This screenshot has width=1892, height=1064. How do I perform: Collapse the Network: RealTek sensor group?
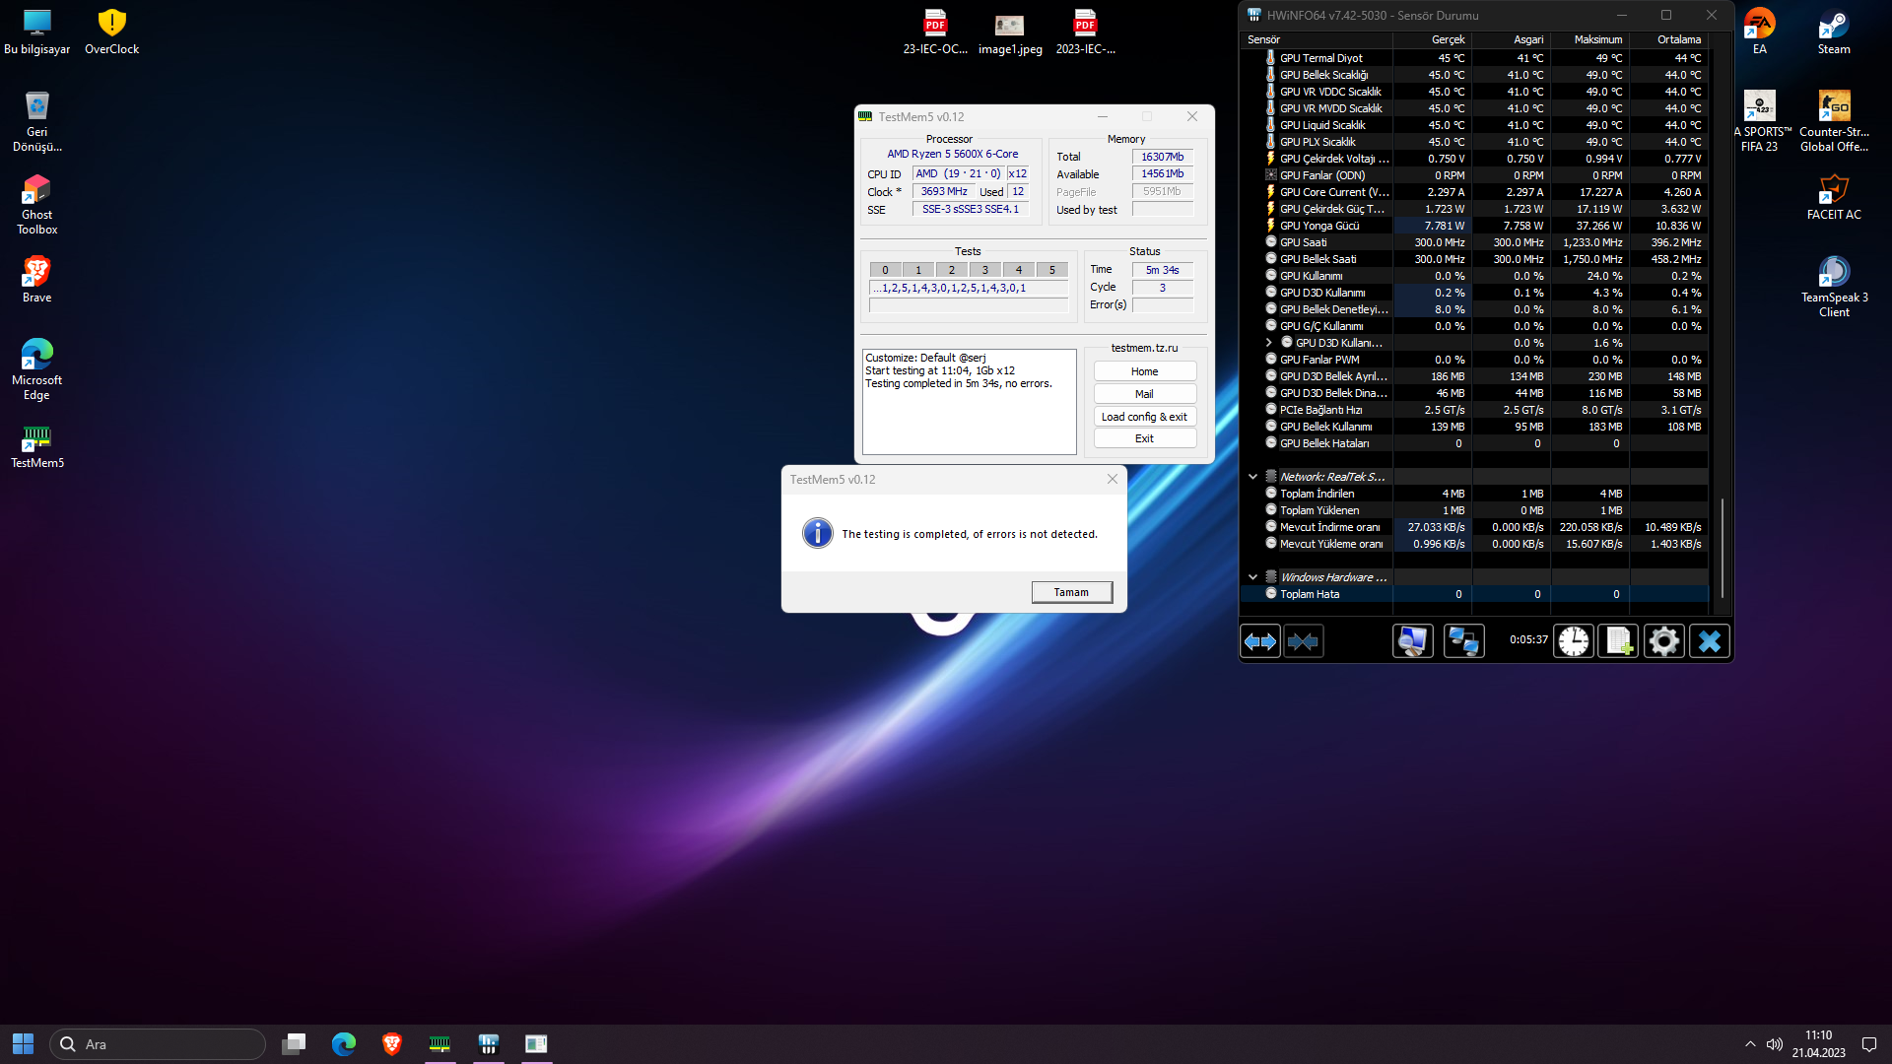[x=1252, y=477]
